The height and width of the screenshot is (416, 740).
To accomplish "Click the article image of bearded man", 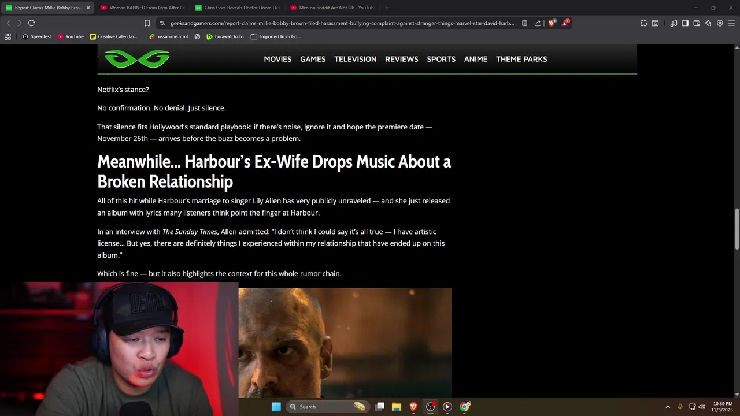I will coord(345,343).
